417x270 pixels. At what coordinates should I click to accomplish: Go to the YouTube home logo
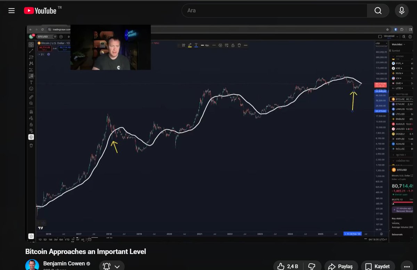(x=40, y=11)
